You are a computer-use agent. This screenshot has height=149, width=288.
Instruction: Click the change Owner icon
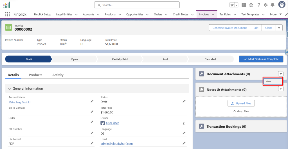(x=184, y=123)
